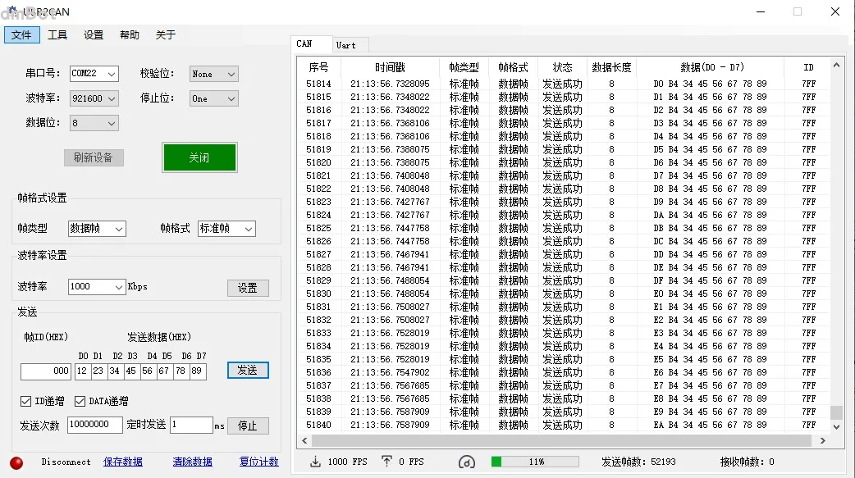Open the 帧类型 数据帧 dropdown
This screenshot has height=478, width=855.
click(97, 229)
